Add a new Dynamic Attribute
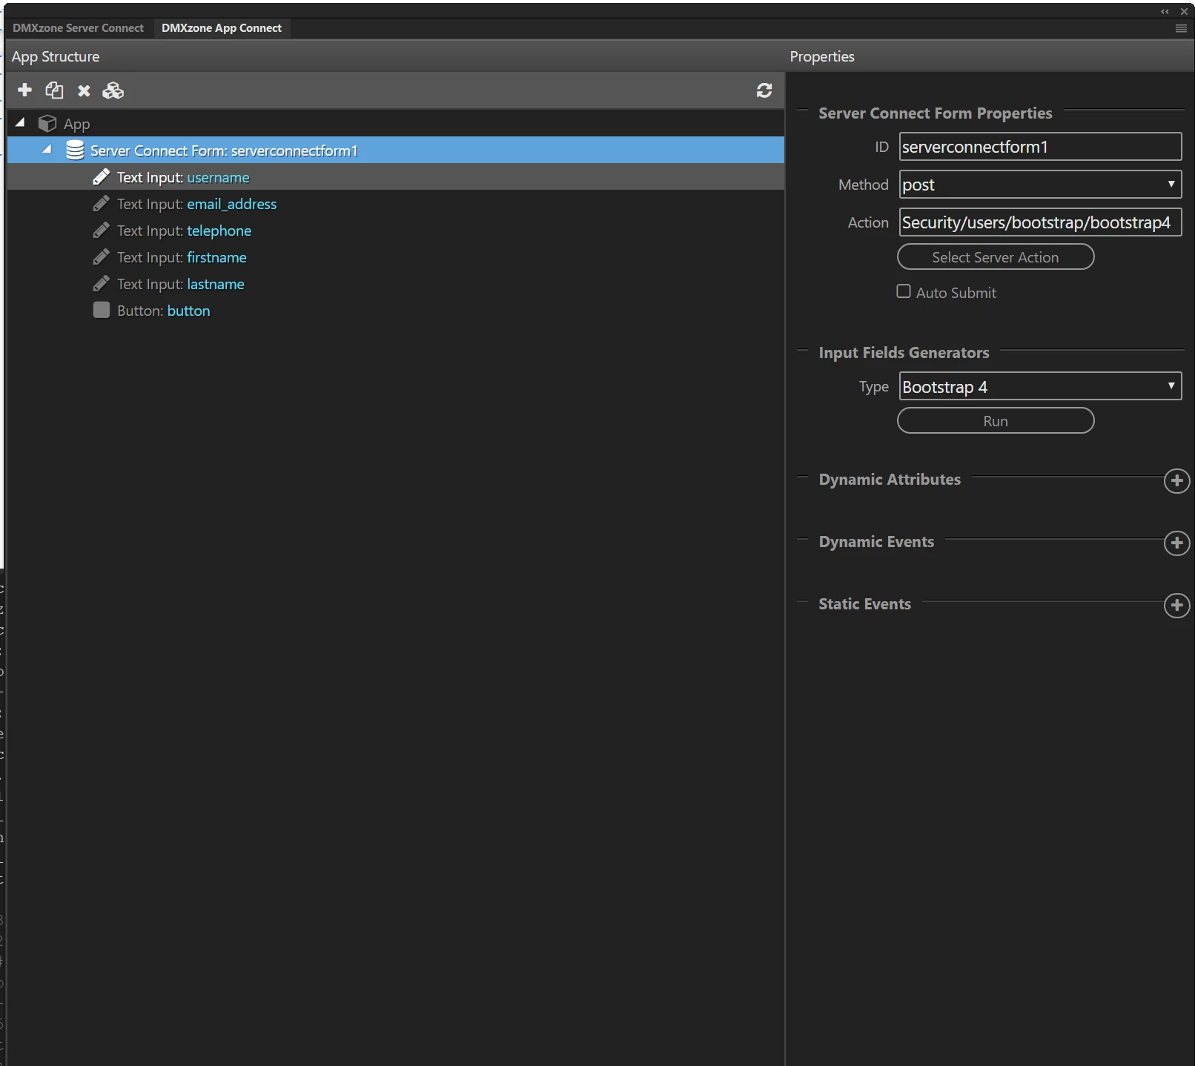Viewport: 1195px width, 1066px height. coord(1176,480)
